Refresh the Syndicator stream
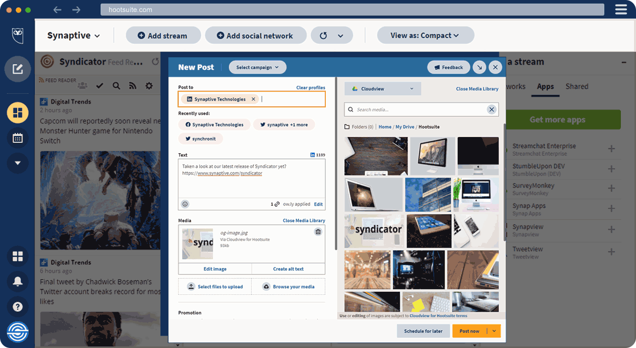Screen dimensions: 636x348 click(x=155, y=61)
